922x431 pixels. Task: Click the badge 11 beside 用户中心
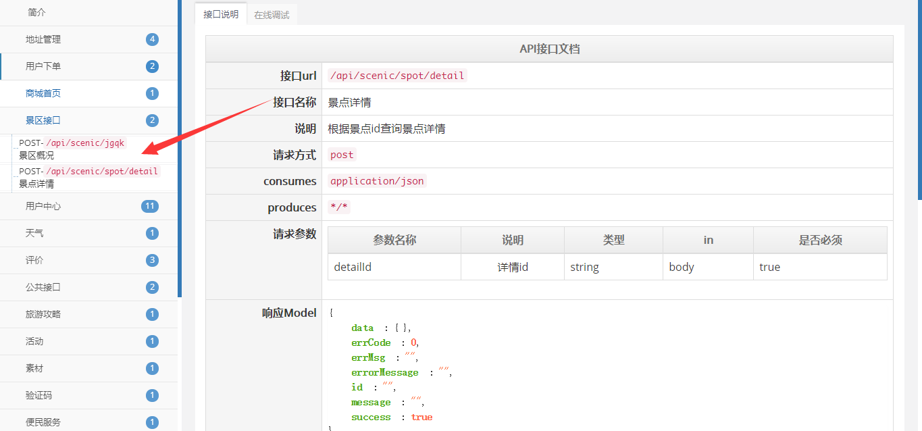pyautogui.click(x=150, y=206)
